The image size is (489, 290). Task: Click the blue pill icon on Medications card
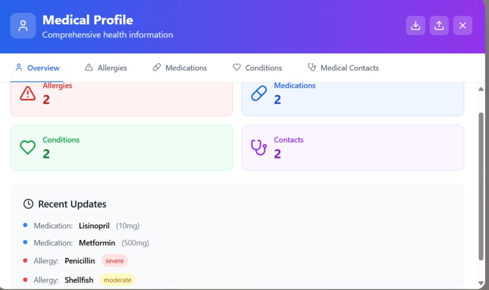pyautogui.click(x=259, y=93)
